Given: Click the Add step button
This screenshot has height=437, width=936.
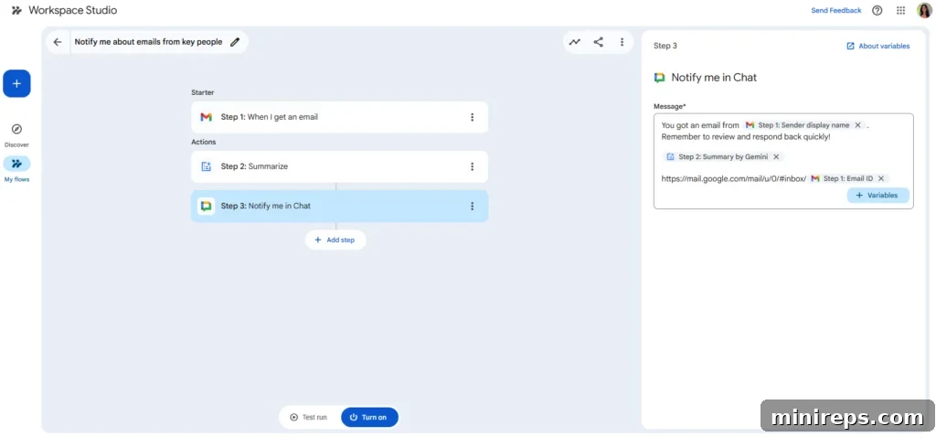Looking at the screenshot, I should 335,240.
